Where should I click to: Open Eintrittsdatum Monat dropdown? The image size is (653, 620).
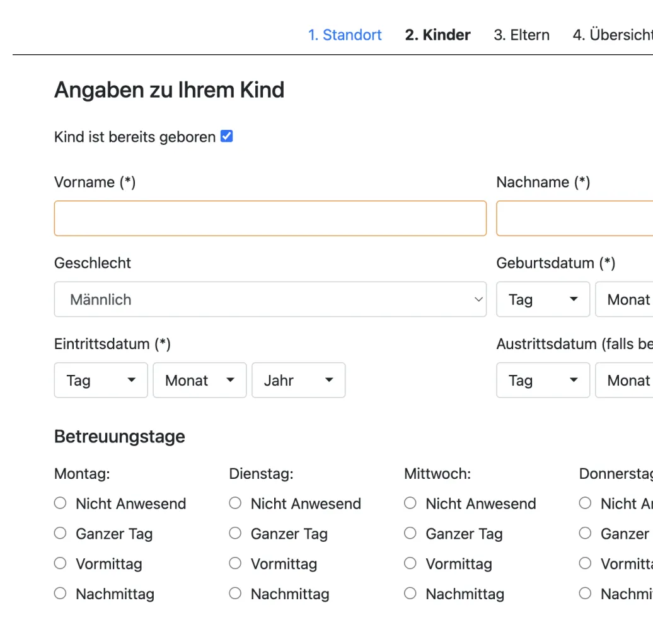pos(199,380)
